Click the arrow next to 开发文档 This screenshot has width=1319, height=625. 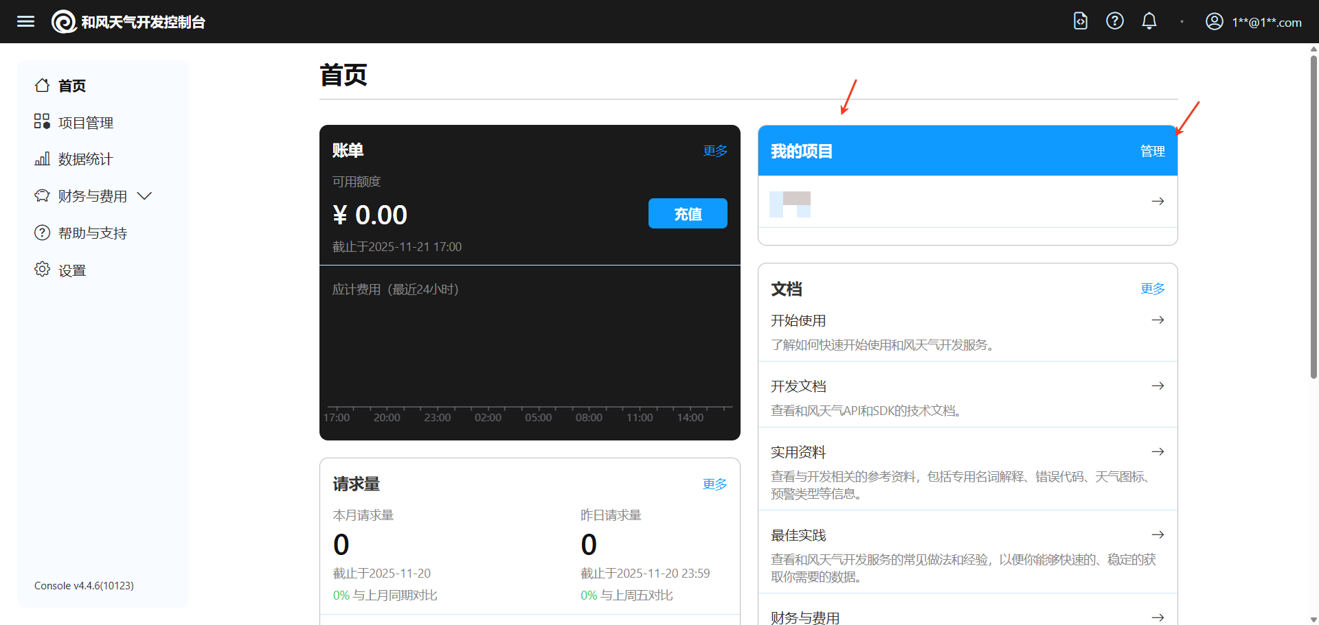click(1158, 386)
